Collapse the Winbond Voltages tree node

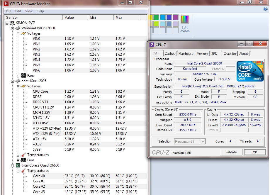[x=18, y=33]
